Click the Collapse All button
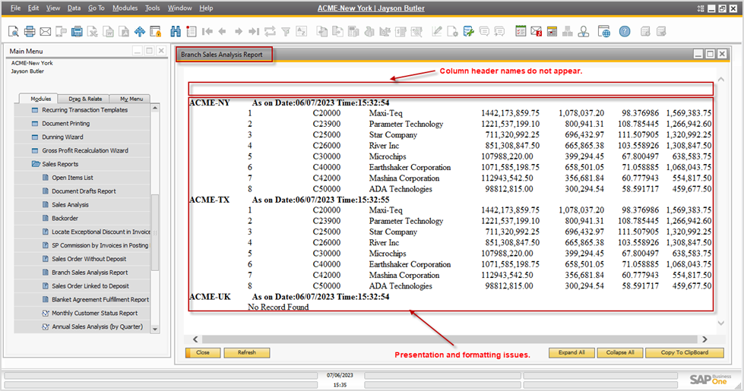This screenshot has height=391, width=744. pyautogui.click(x=620, y=353)
